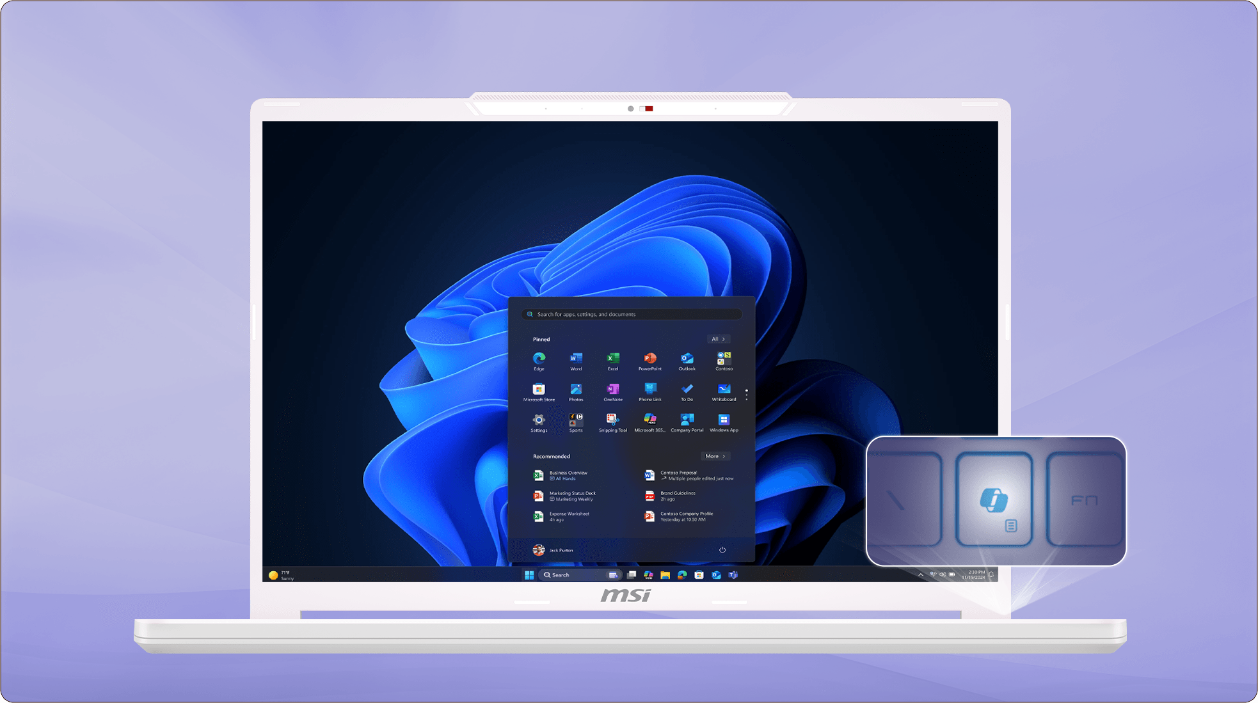Launch the Company Portal app
Screen dimensions: 1258x703
687,423
